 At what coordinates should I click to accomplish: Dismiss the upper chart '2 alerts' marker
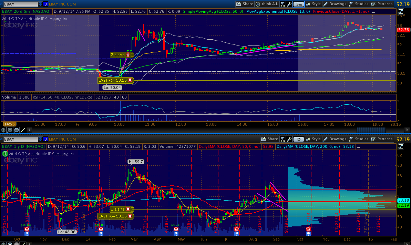128,55
